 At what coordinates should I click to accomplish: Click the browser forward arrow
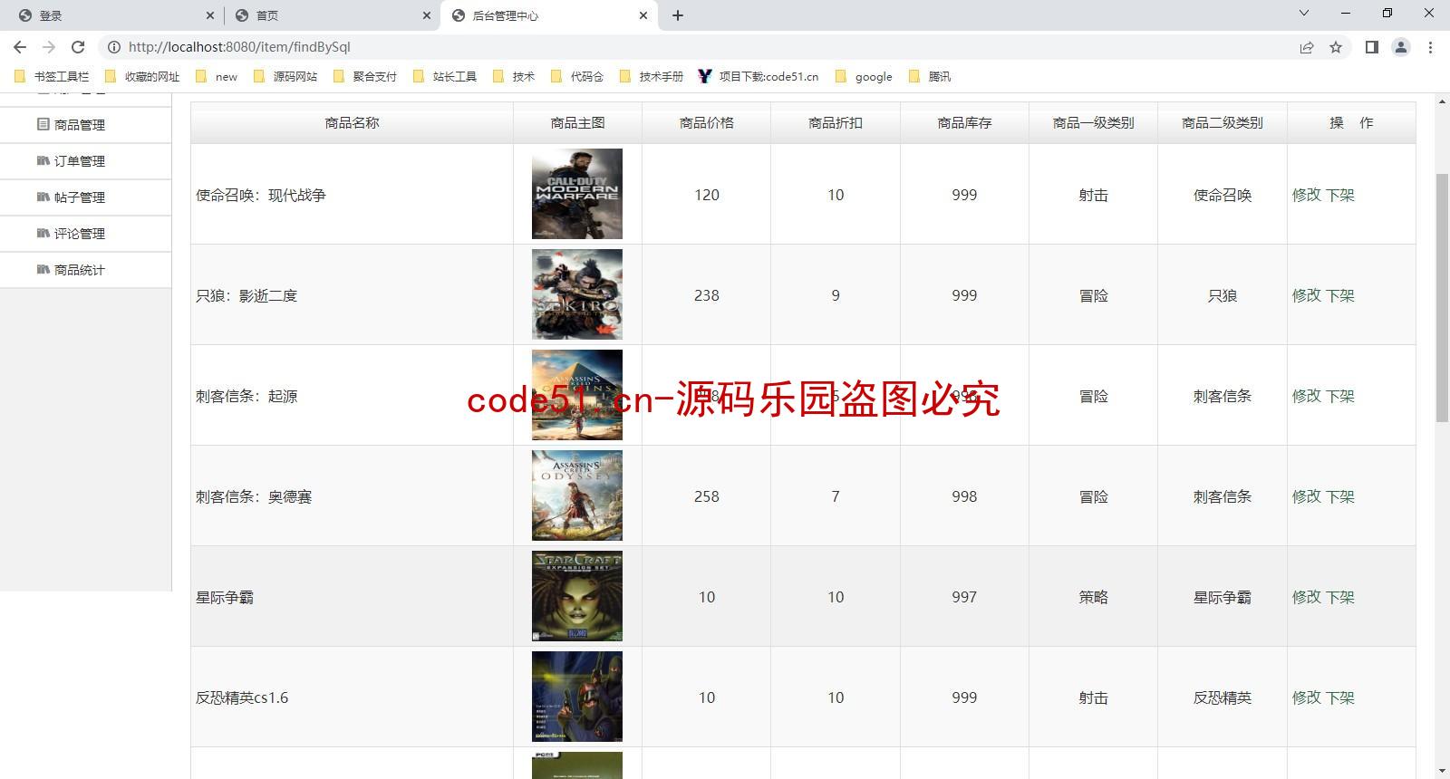tap(49, 47)
